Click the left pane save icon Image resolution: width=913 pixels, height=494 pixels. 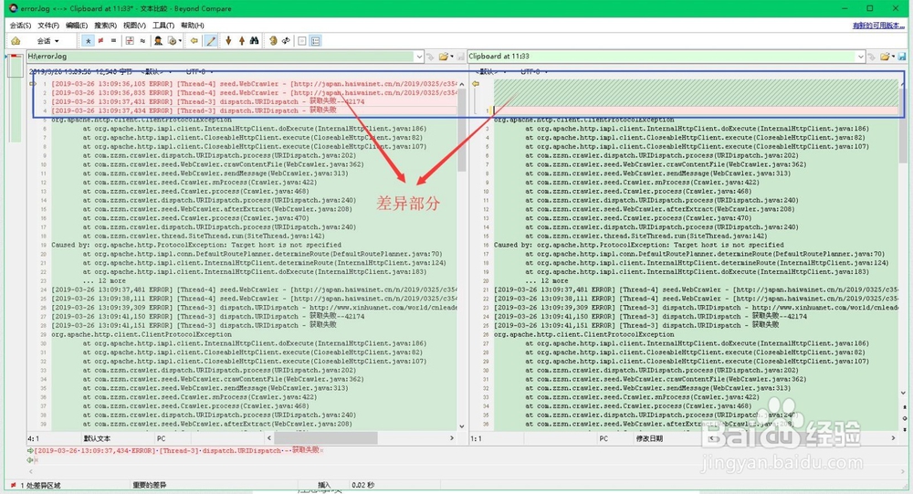[460, 57]
